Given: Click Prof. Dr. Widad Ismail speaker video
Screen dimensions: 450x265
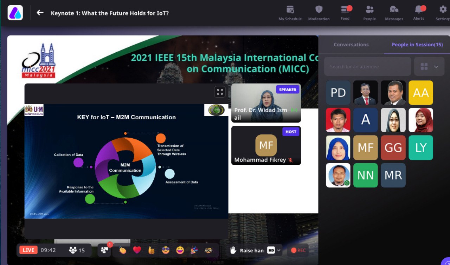Looking at the screenshot, I should 266,103.
